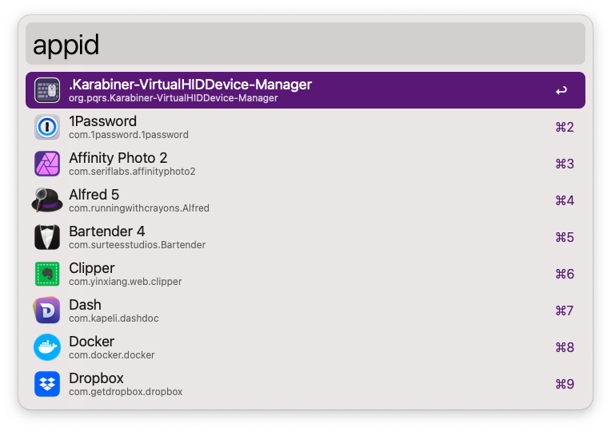The width and height of the screenshot is (611, 431).
Task: Click the Dash app icon
Action: click(x=47, y=310)
